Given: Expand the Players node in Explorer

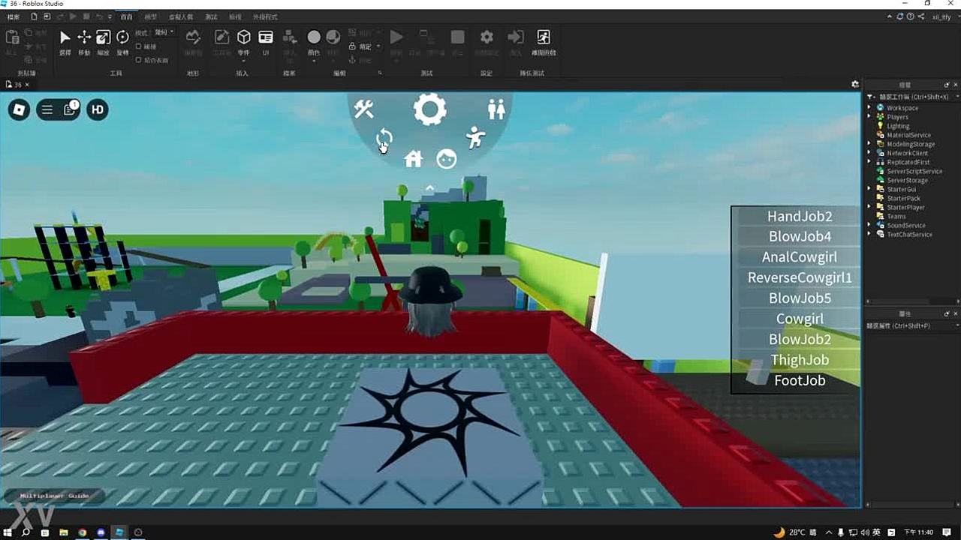Looking at the screenshot, I should pyautogui.click(x=869, y=117).
